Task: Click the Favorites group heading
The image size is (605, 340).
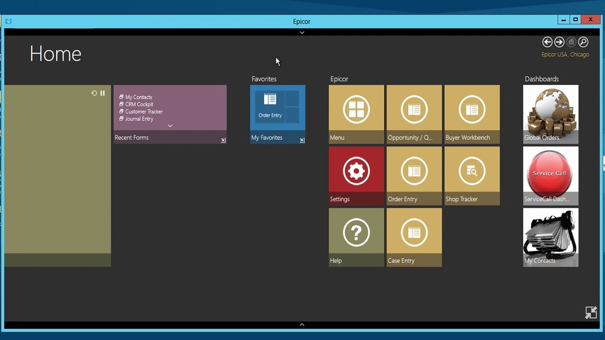Action: [x=264, y=79]
